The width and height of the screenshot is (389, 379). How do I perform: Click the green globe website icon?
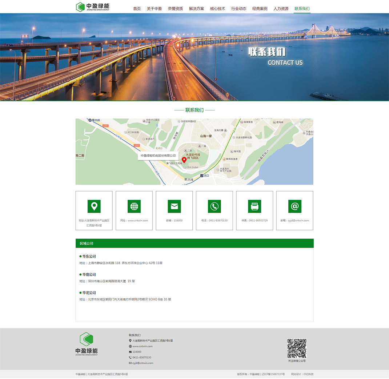click(134, 206)
